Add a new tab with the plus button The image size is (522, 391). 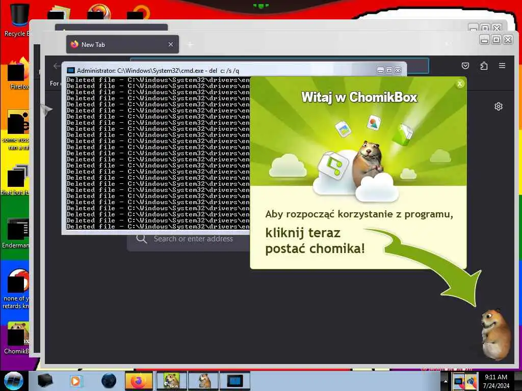190,44
